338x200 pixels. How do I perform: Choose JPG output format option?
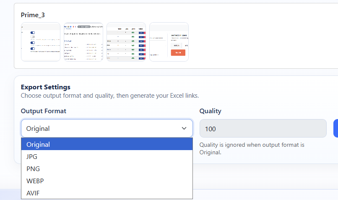pos(107,156)
